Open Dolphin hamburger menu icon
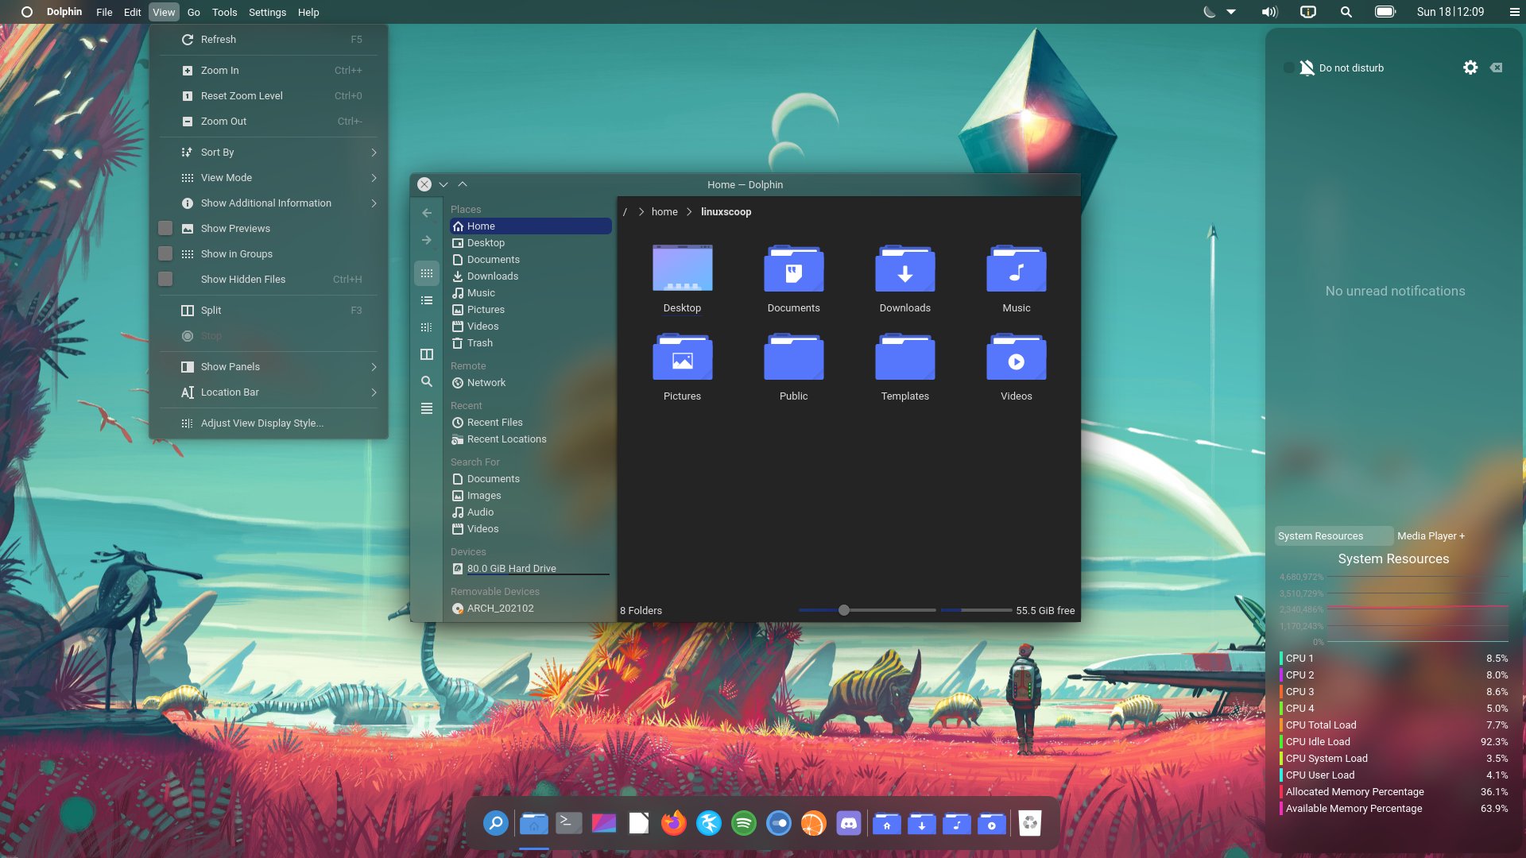Screen dimensions: 1526x858 coord(427,408)
